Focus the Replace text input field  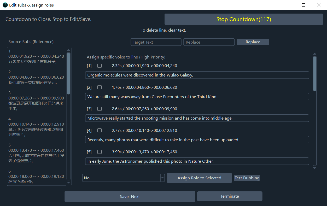pos(209,42)
